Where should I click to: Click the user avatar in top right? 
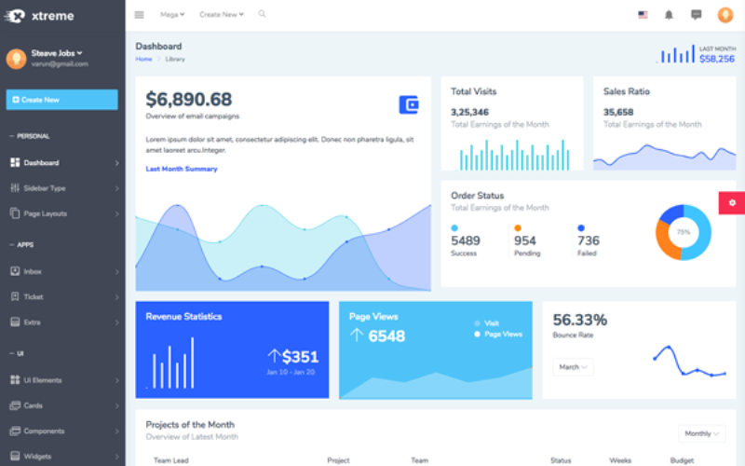tap(725, 15)
